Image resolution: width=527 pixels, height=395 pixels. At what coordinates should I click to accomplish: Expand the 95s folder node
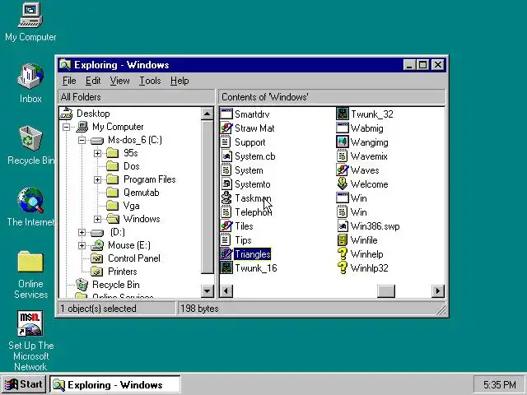click(x=97, y=153)
